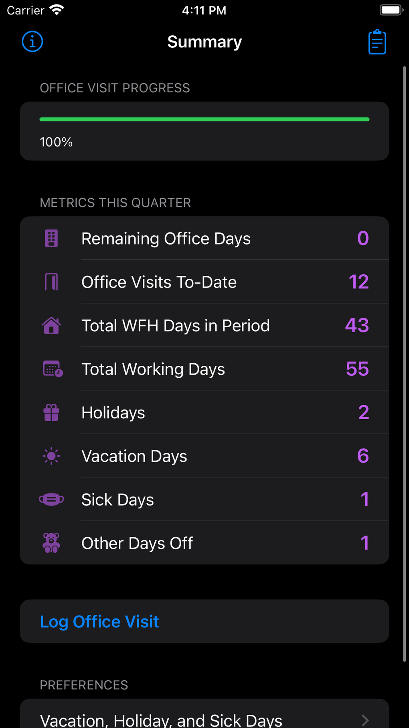This screenshot has height=728, width=409.
Task: Tap the battery indicator in status bar
Action: pos(391,10)
